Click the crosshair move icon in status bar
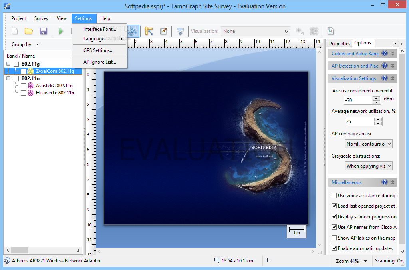 point(267,260)
